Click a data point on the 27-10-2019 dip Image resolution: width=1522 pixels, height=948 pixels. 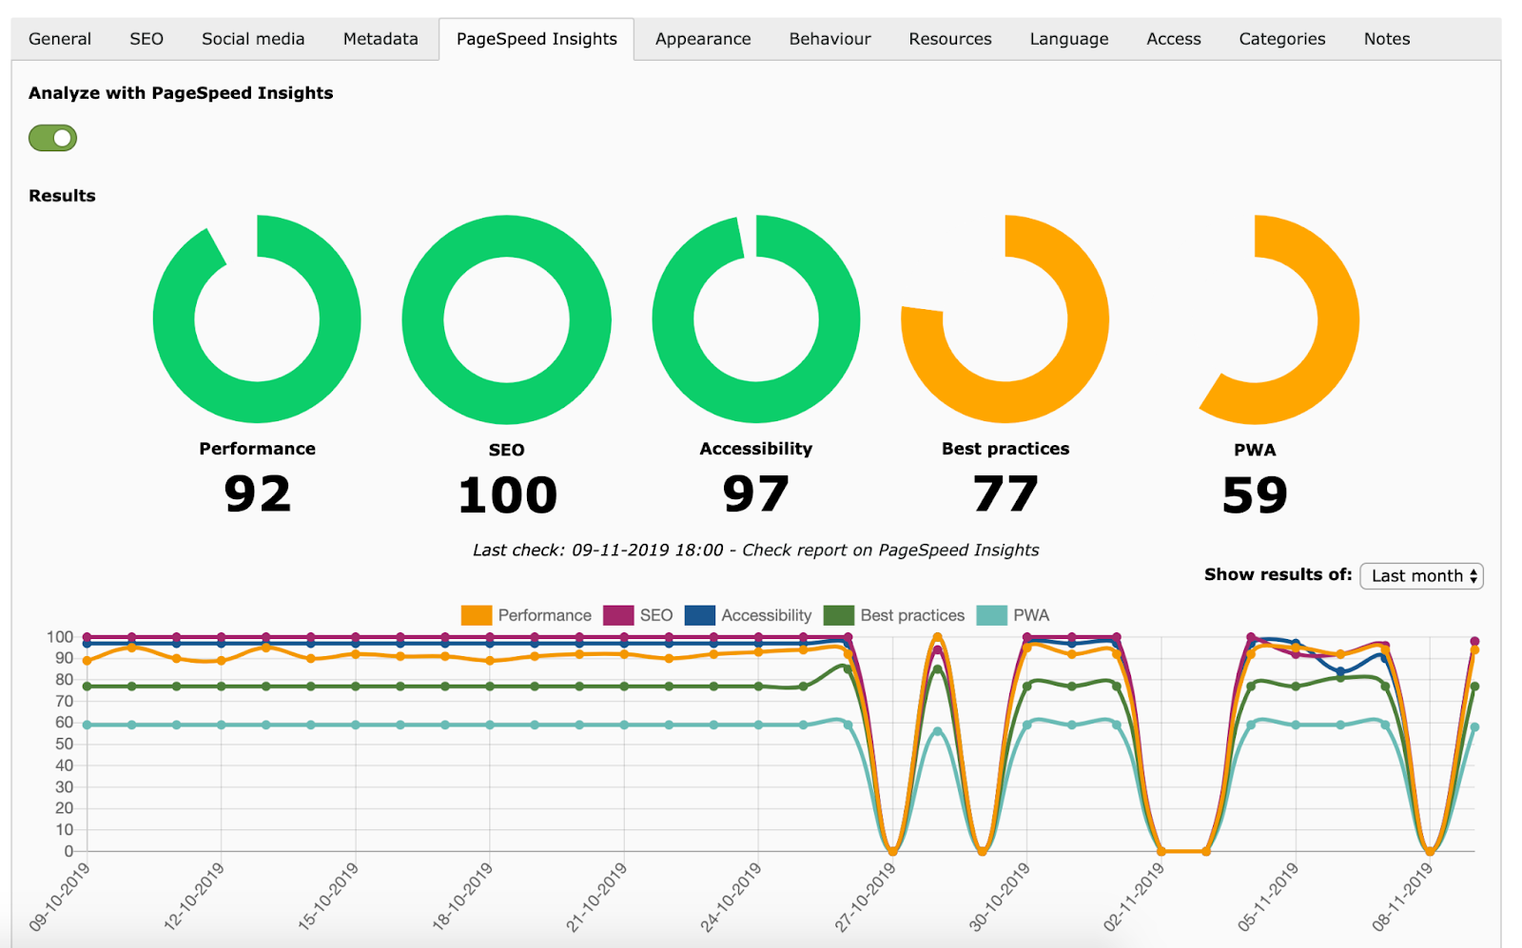click(x=892, y=851)
